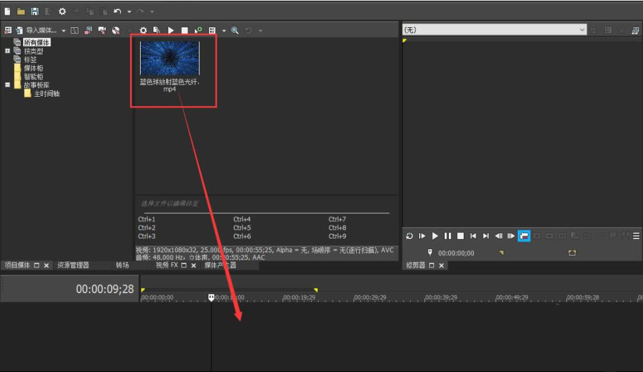Enable the blue snapping toggle in the Trimmer

point(524,236)
